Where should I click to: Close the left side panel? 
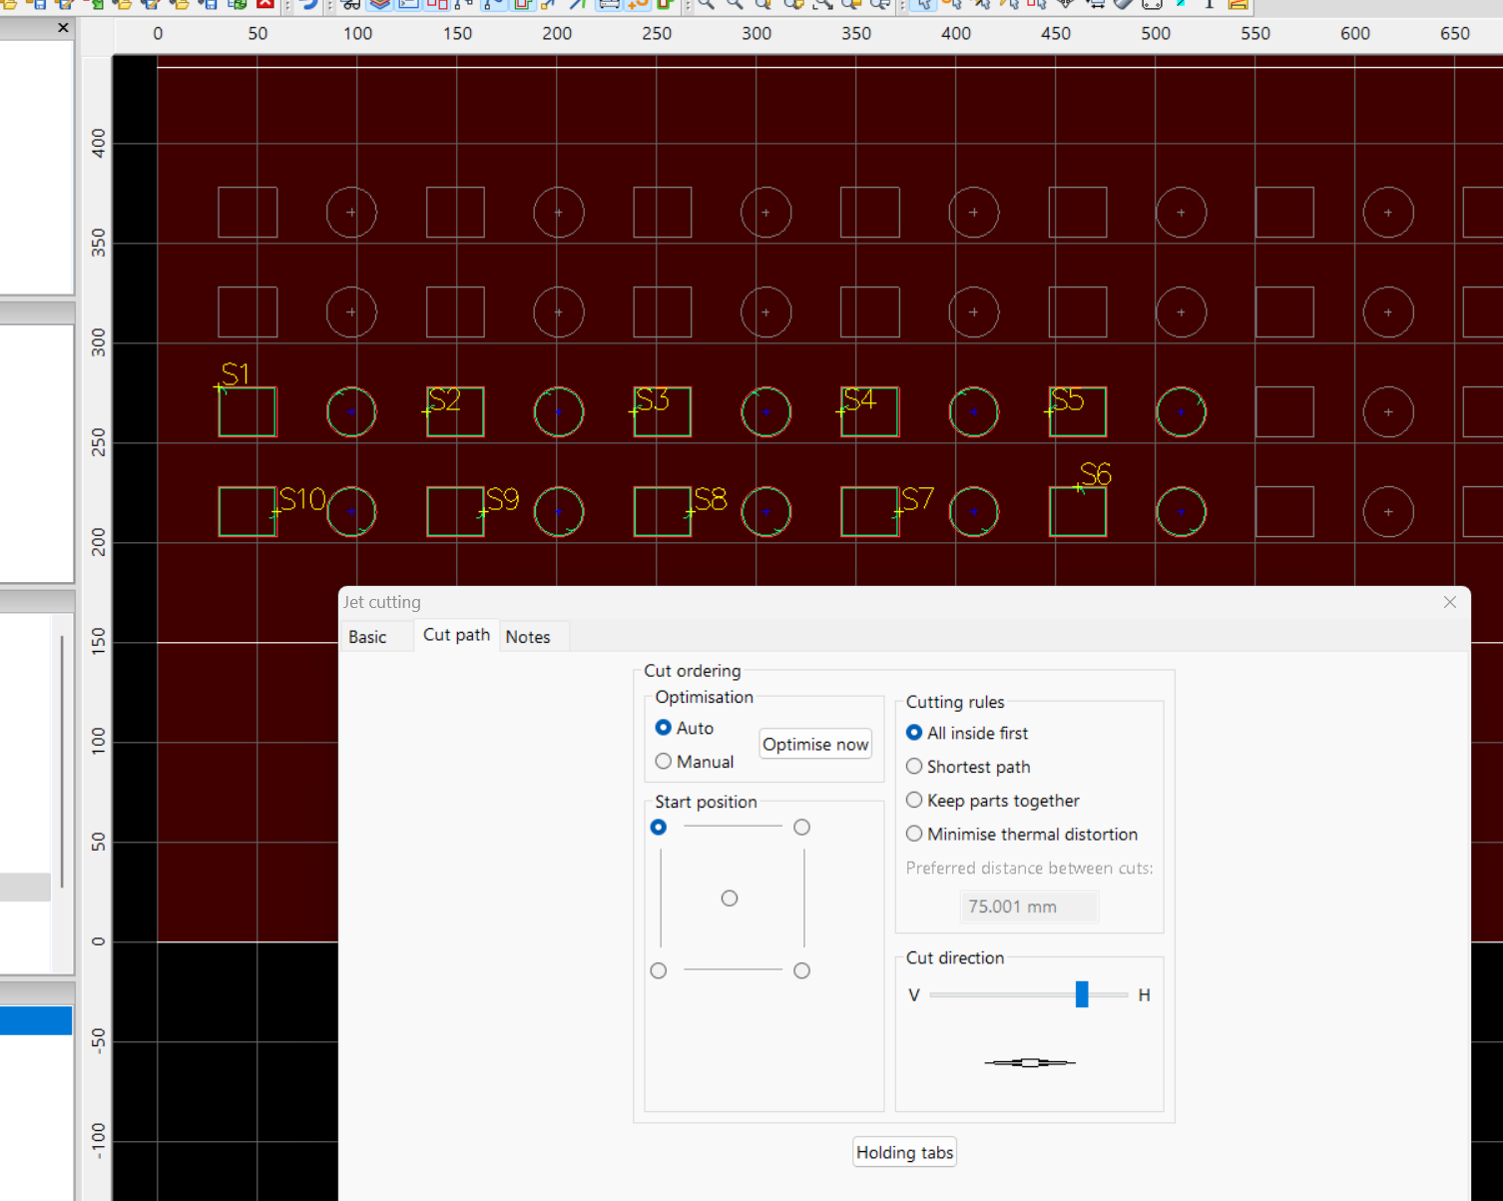click(63, 28)
